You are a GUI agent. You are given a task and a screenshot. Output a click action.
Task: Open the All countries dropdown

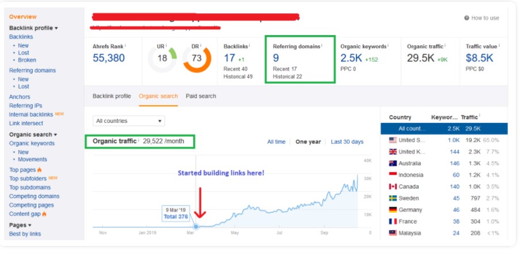click(129, 121)
